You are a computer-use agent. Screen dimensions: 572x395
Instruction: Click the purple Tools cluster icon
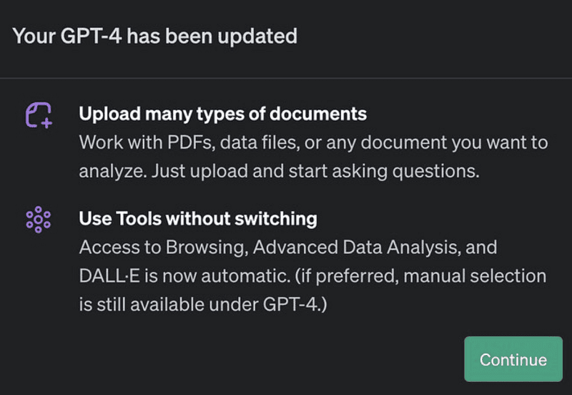point(39,220)
